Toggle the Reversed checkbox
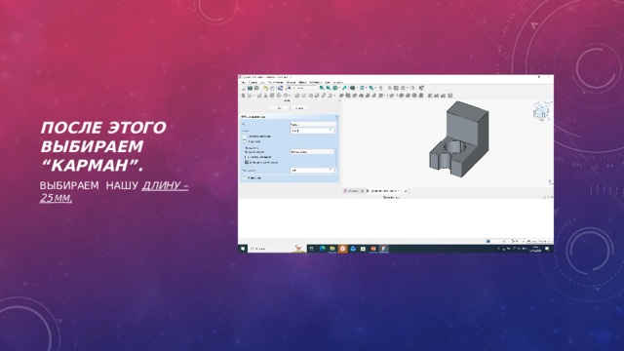 [245, 141]
